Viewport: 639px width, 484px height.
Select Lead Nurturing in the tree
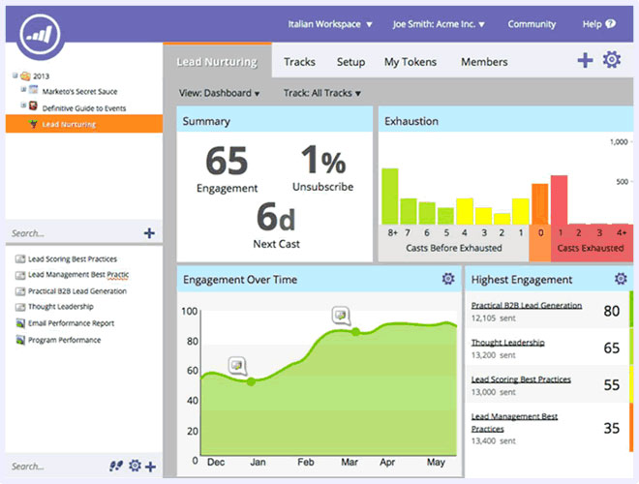coord(84,124)
